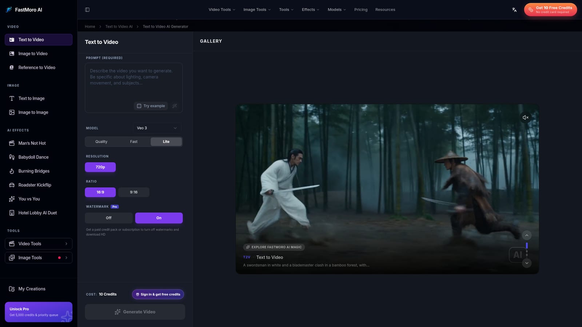Open Image to Video in sidebar
This screenshot has width=582, height=327.
coord(39,53)
